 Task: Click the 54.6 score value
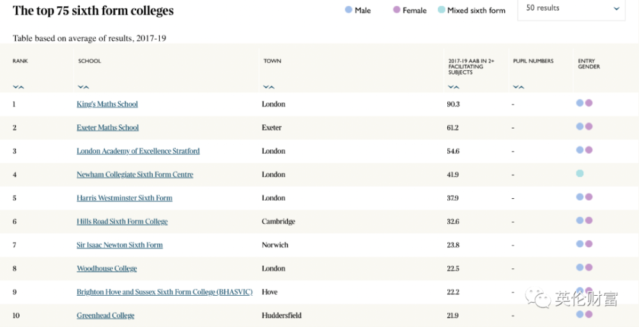tap(454, 151)
